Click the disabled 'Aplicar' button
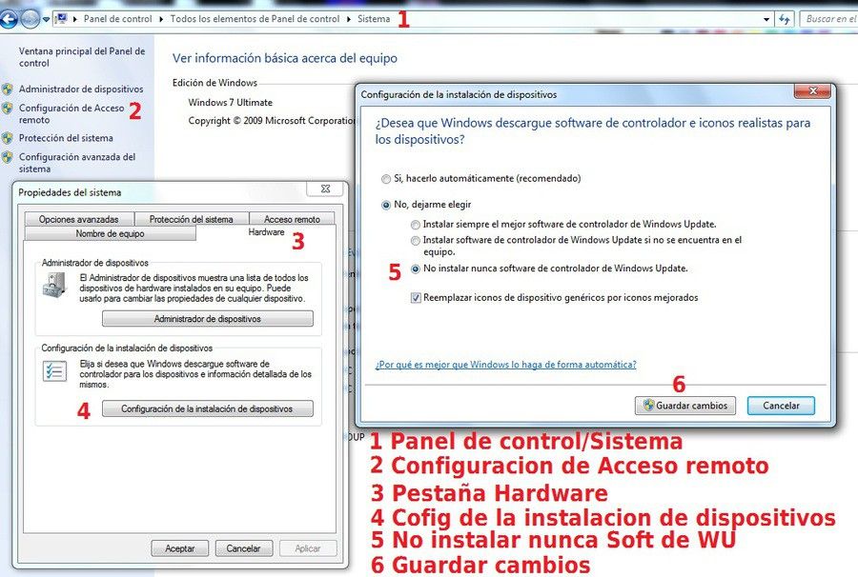The image size is (858, 577). [308, 548]
